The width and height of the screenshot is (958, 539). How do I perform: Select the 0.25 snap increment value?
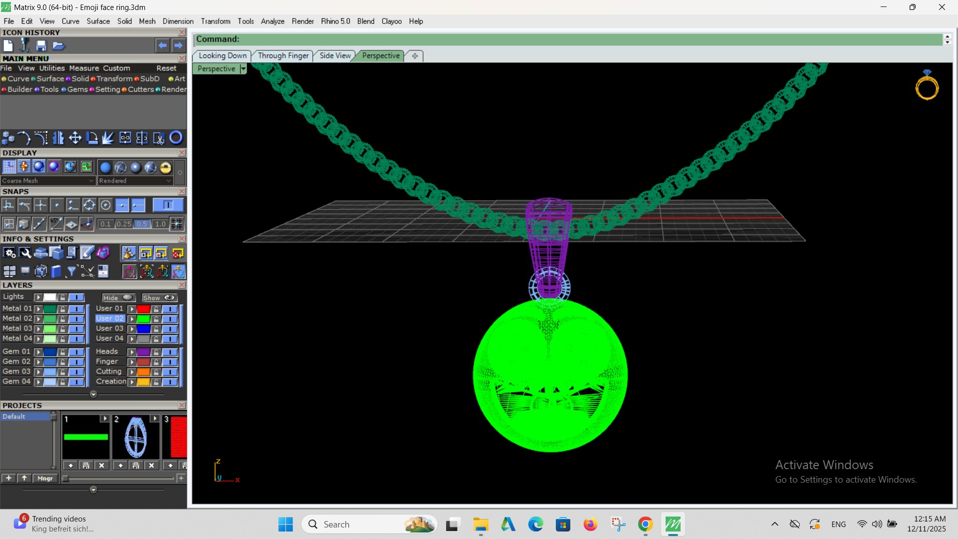tap(124, 224)
